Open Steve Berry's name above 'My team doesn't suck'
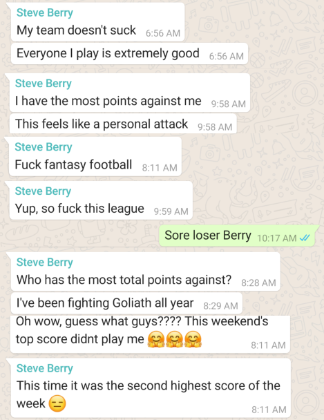The image size is (324, 420). click(x=45, y=12)
